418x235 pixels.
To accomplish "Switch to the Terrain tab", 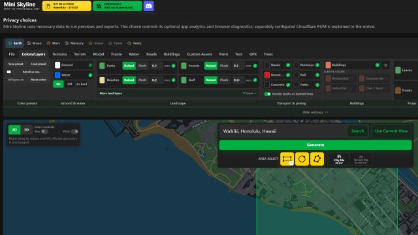I will pos(80,54).
